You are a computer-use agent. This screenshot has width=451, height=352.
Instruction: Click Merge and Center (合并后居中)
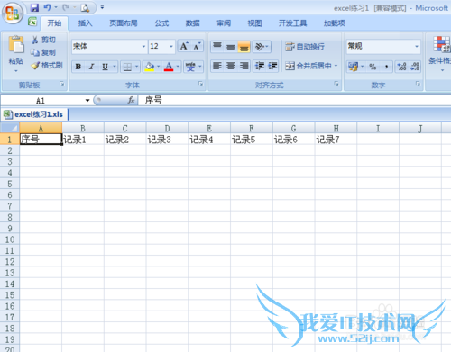click(x=308, y=66)
